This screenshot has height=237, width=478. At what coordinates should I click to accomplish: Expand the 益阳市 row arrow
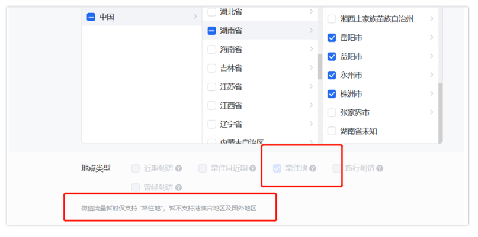(432, 56)
